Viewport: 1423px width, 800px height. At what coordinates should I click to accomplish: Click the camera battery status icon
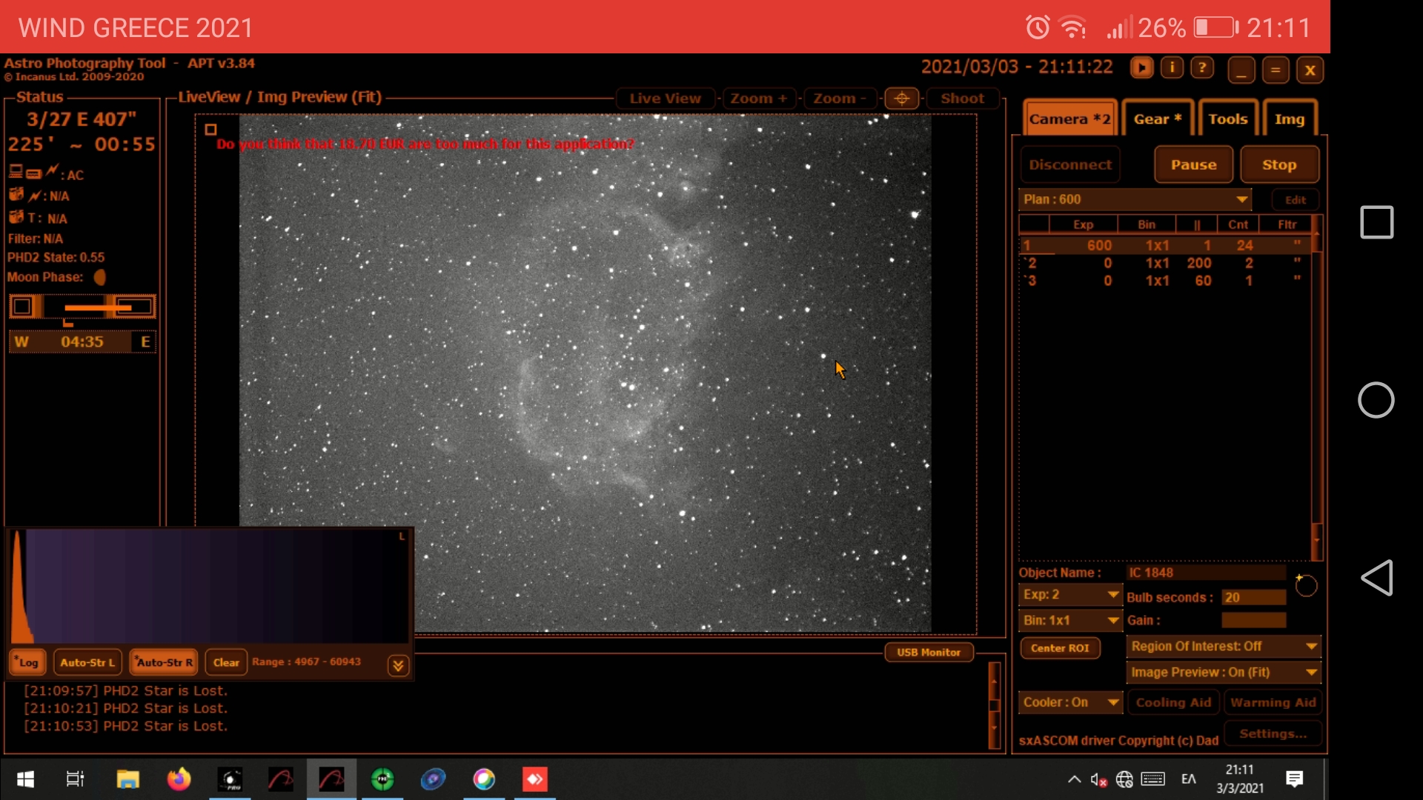[x=16, y=195]
